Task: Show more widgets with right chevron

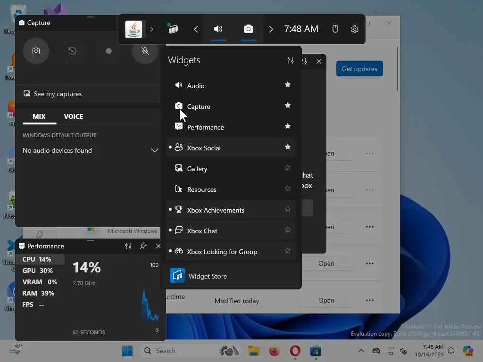Action: click(271, 29)
